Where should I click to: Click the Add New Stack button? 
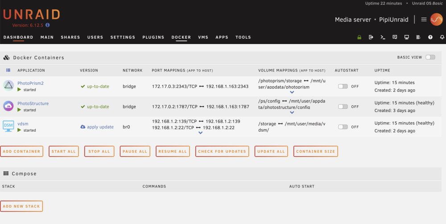(x=21, y=206)
